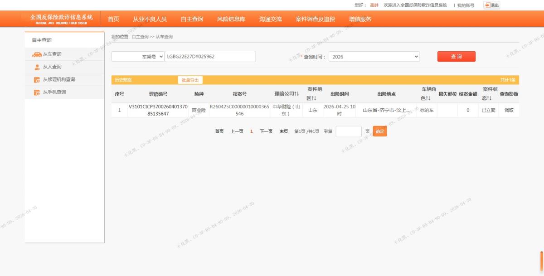
Task: Go to 首页 in pagination
Action: click(x=219, y=131)
